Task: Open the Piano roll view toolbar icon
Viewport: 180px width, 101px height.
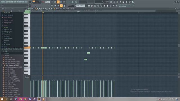Action: [x=92, y=6]
